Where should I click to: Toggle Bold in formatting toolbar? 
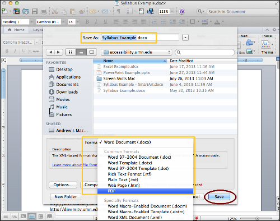[87, 22]
